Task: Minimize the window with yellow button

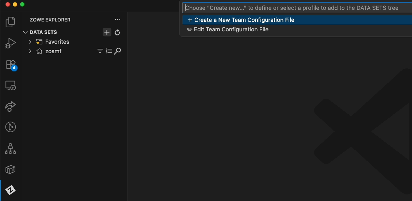Action: point(15,4)
